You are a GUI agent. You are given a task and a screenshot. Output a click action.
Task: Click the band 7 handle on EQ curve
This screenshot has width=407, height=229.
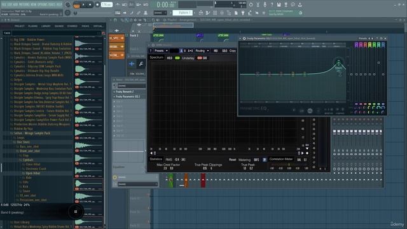pos(338,62)
